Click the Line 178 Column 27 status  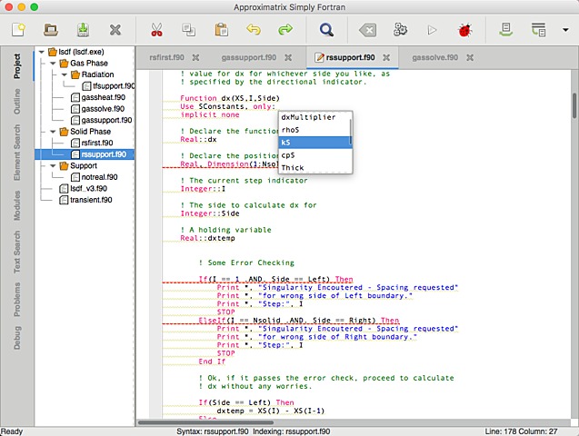tap(521, 431)
